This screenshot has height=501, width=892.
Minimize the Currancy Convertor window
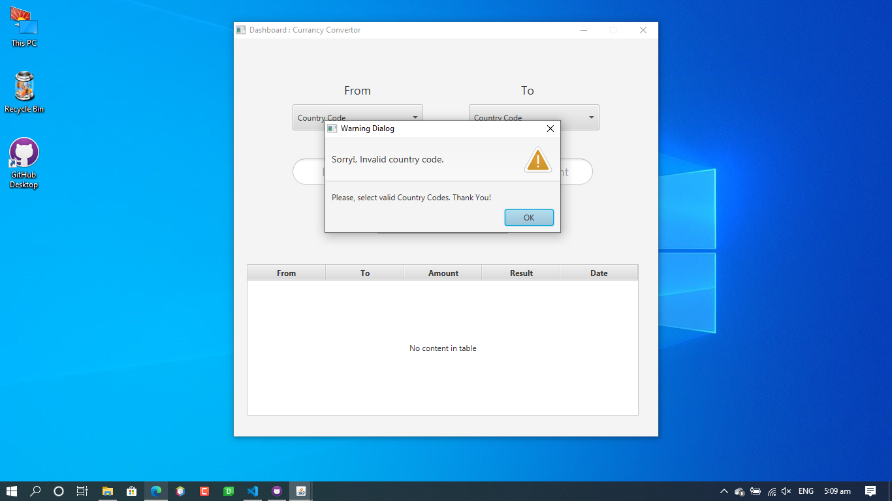(584, 30)
